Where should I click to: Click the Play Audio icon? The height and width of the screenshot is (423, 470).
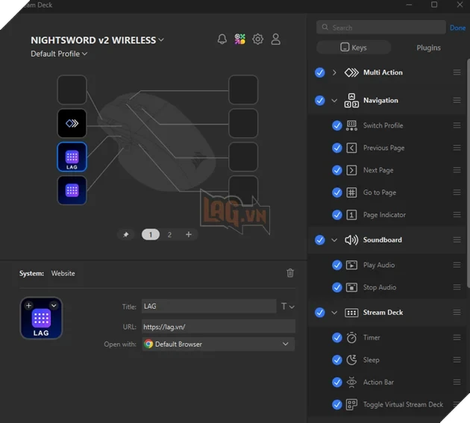point(351,265)
